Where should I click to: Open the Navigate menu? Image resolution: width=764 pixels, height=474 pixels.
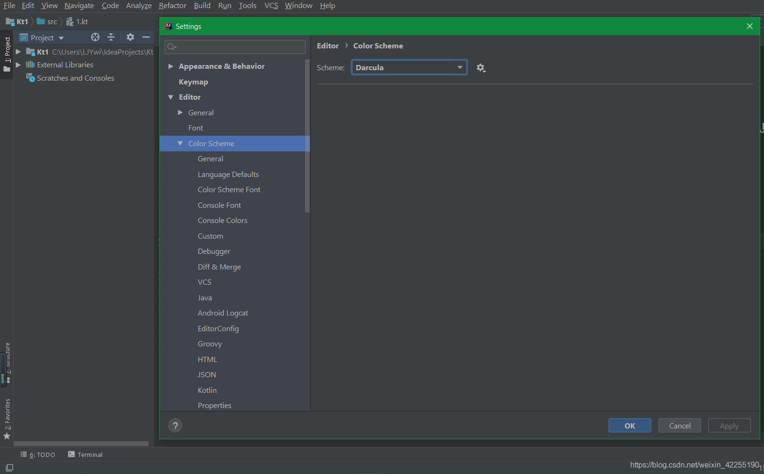pyautogui.click(x=79, y=6)
